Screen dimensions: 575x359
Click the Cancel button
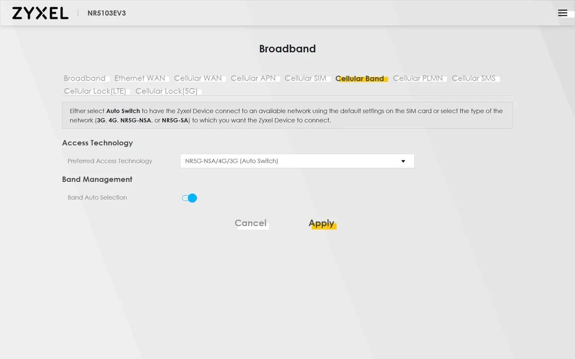tap(251, 223)
